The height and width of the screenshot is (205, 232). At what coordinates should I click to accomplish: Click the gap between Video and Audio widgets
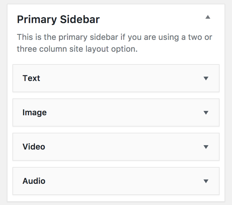[116, 164]
